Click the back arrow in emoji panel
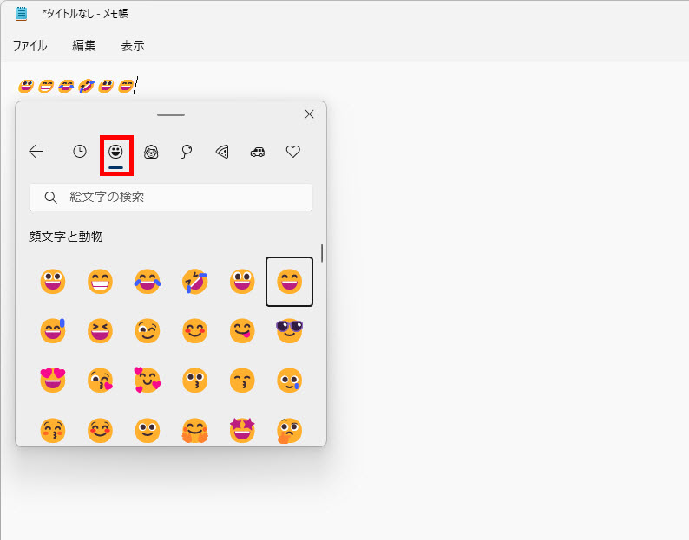This screenshot has width=689, height=540. click(x=36, y=152)
